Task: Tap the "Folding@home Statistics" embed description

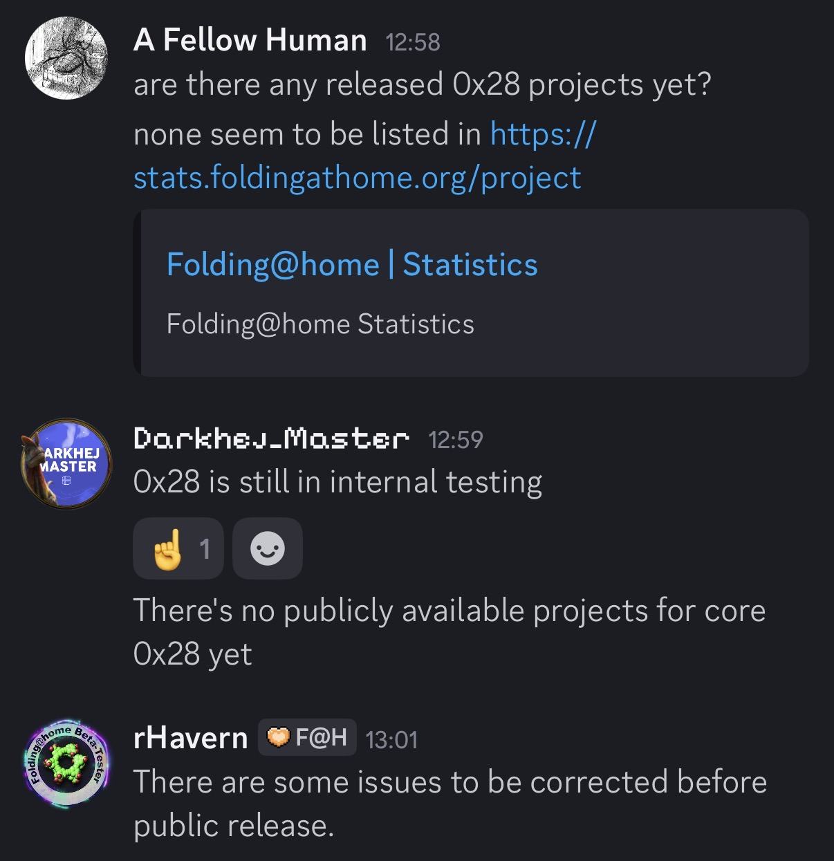Action: [320, 324]
